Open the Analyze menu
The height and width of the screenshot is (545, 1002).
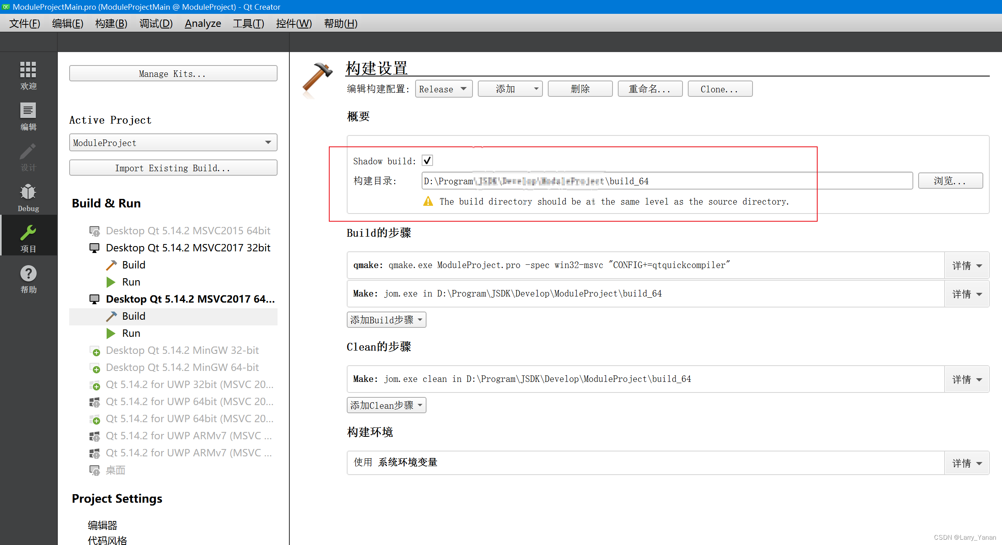point(203,24)
